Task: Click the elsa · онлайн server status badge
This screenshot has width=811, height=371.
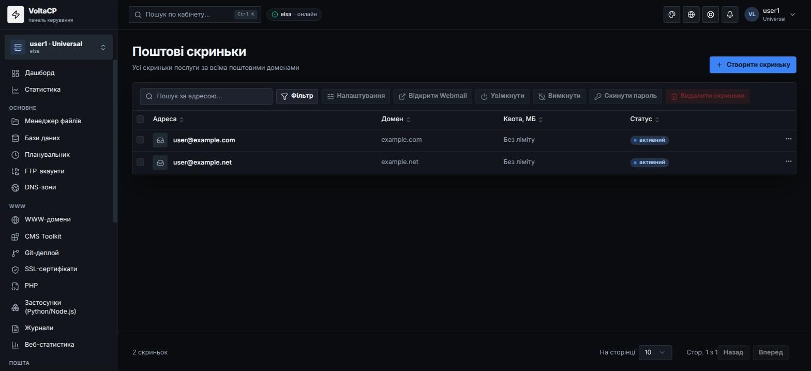Action: pos(294,14)
